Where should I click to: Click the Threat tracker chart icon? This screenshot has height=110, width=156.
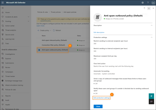coord(3,76)
